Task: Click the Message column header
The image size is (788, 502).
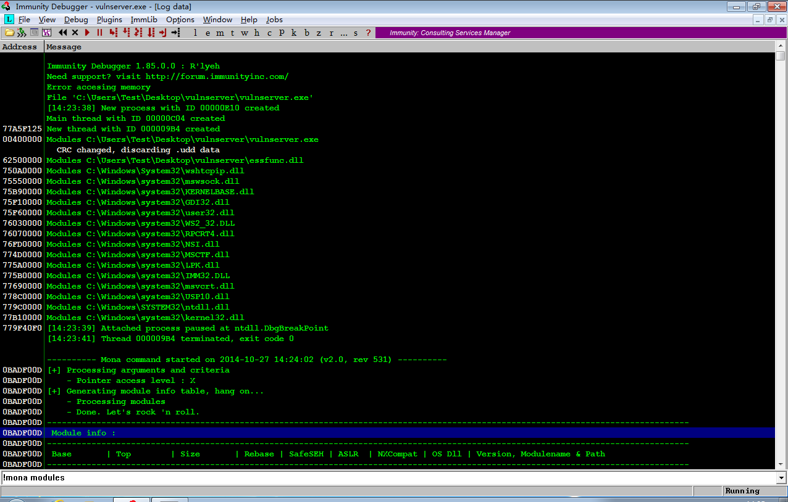Action: [x=409, y=47]
